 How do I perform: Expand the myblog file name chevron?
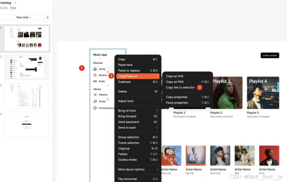pos(15,3)
